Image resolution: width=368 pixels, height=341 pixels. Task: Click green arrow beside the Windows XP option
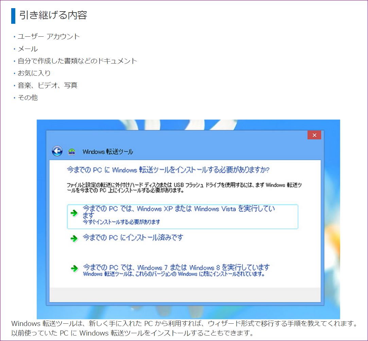74,213
